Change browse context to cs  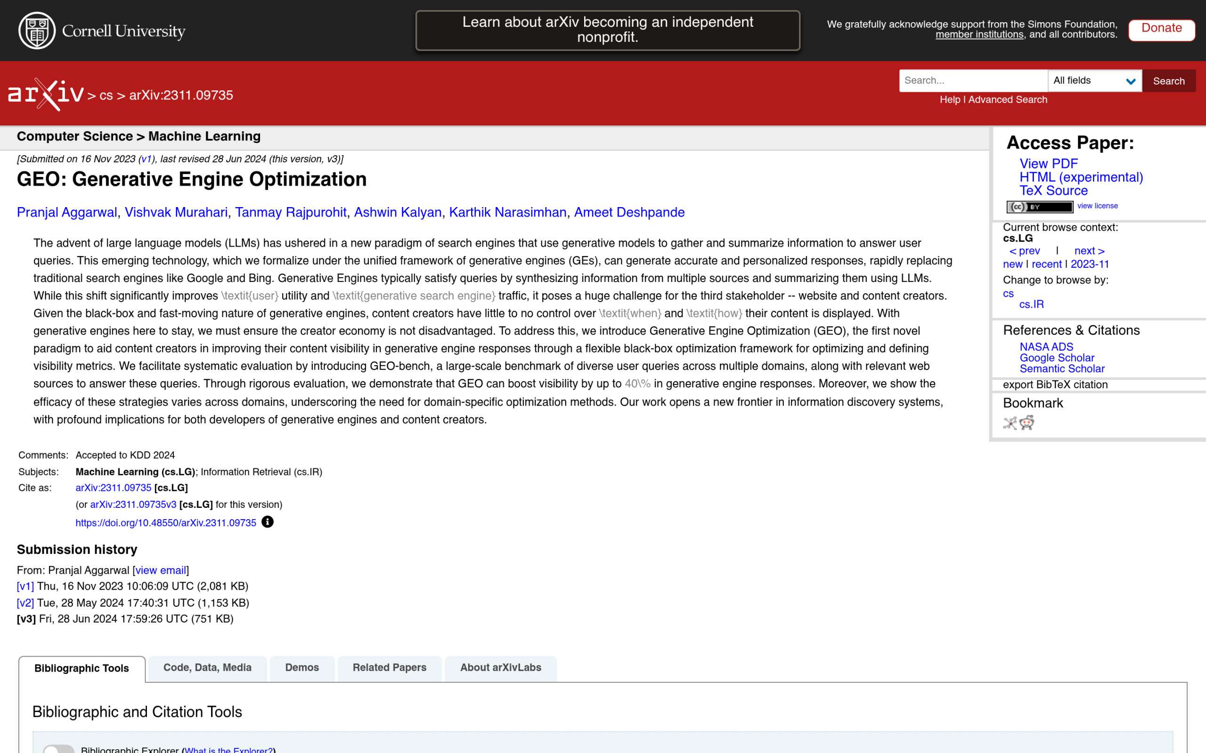pos(1008,294)
